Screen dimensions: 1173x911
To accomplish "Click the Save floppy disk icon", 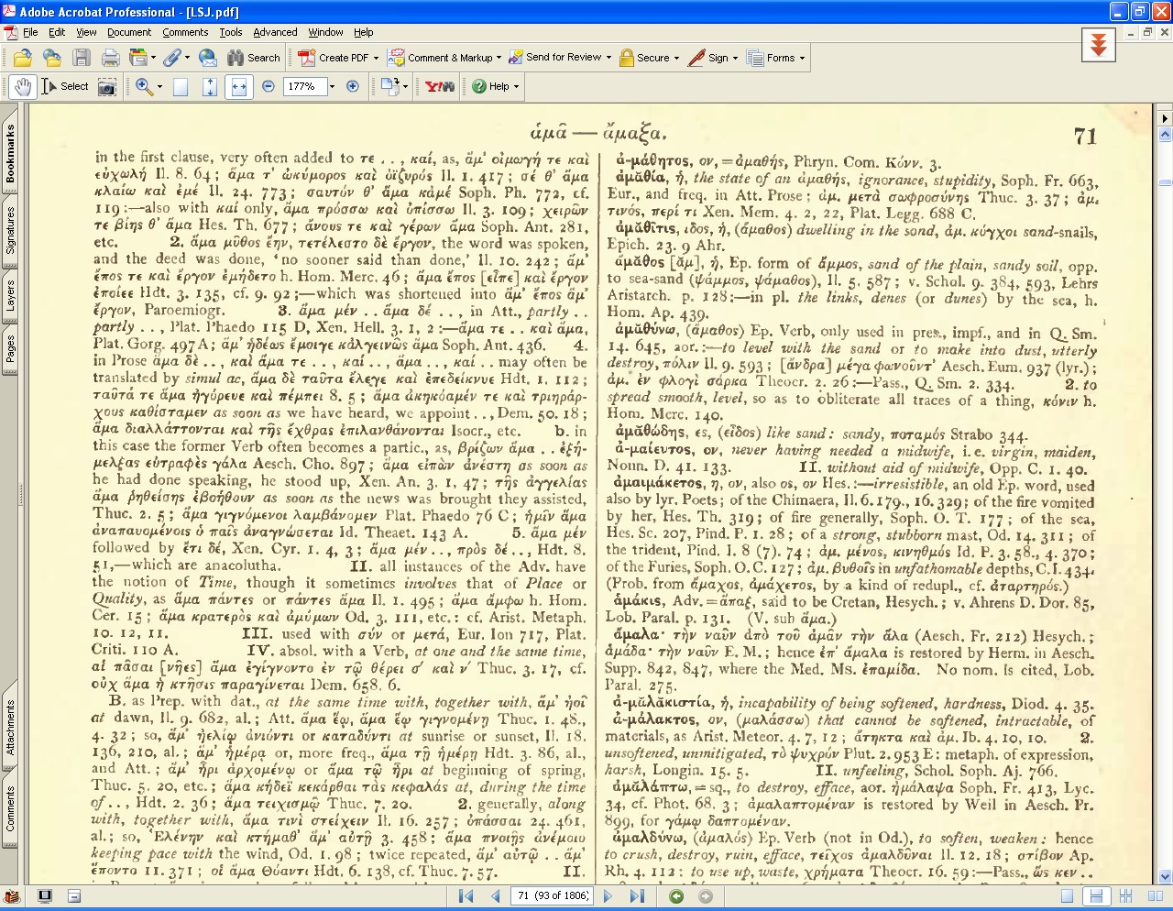I will [x=82, y=58].
